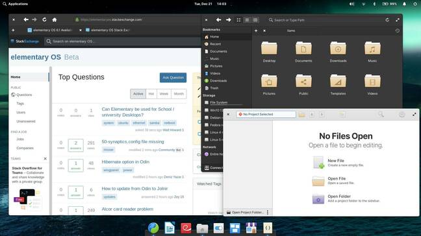Reload the page in the web browser
Image resolution: width=421 pixels, height=236 pixels.
tap(45, 19)
